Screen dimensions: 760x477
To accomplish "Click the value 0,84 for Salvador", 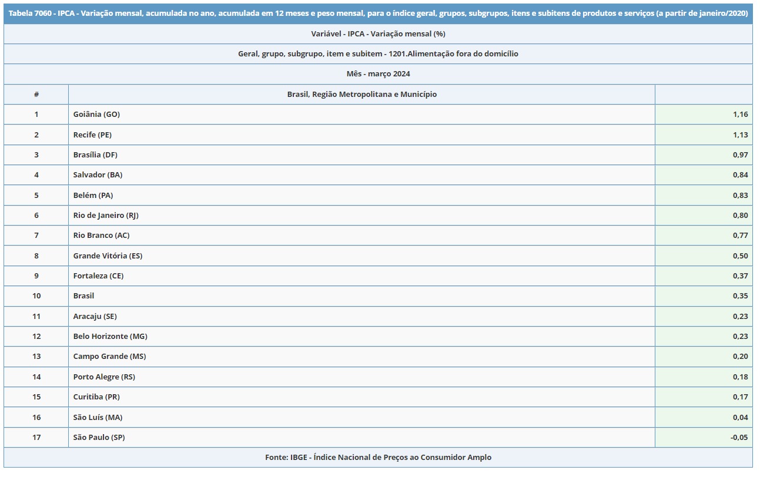I will tap(740, 174).
